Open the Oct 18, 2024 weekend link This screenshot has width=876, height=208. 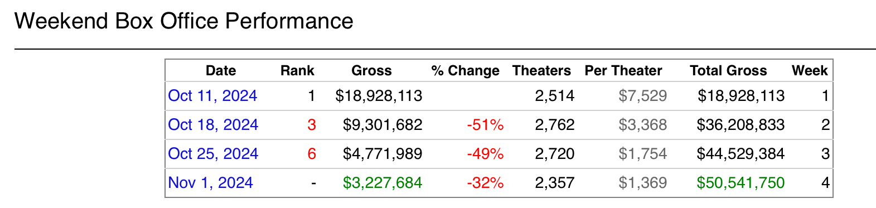click(213, 125)
